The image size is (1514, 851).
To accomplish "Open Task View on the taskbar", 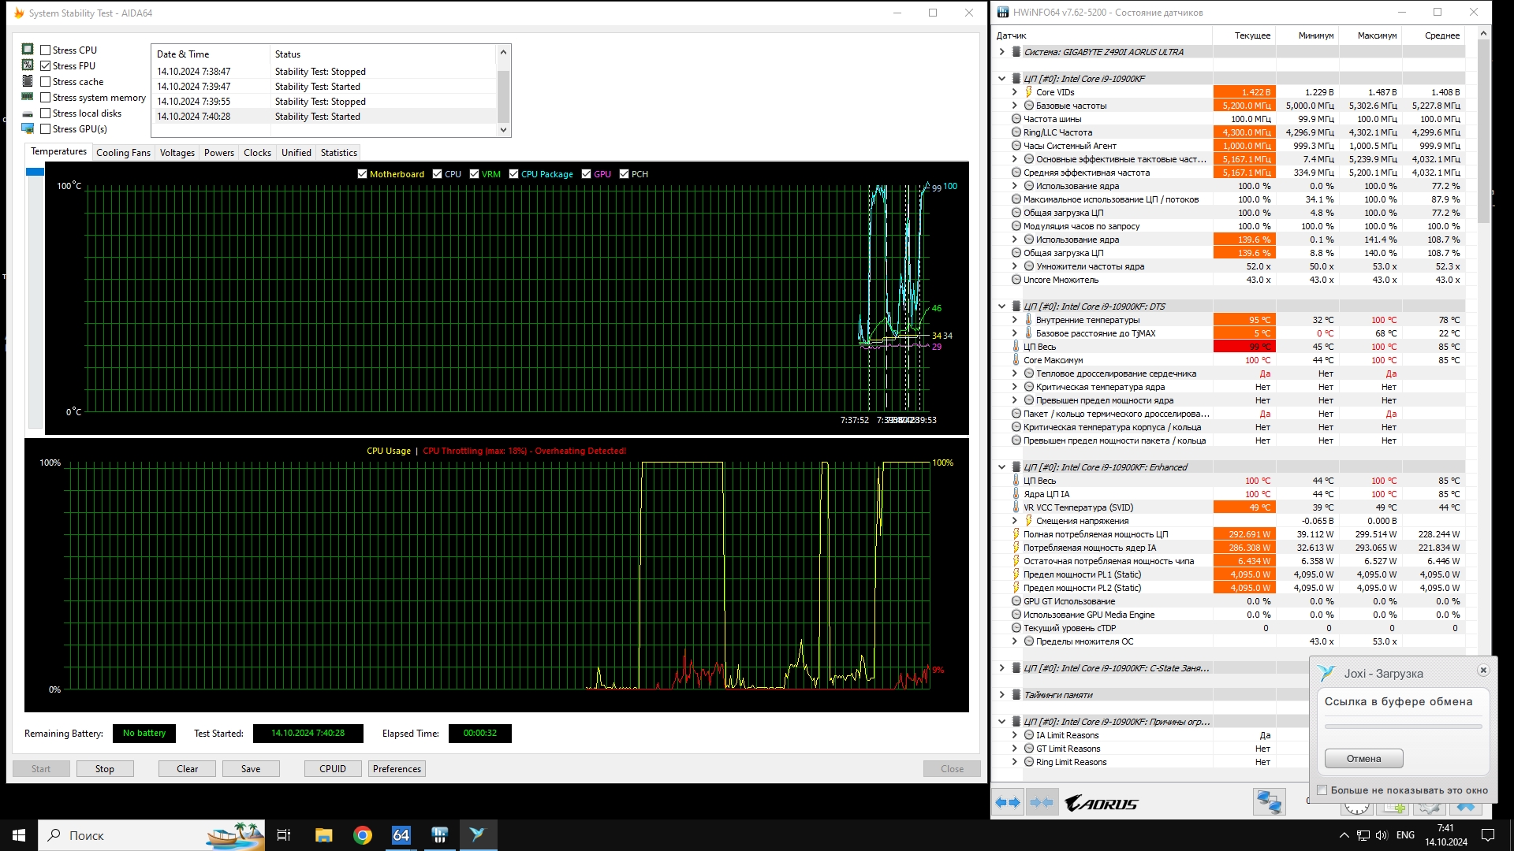I will point(284,835).
